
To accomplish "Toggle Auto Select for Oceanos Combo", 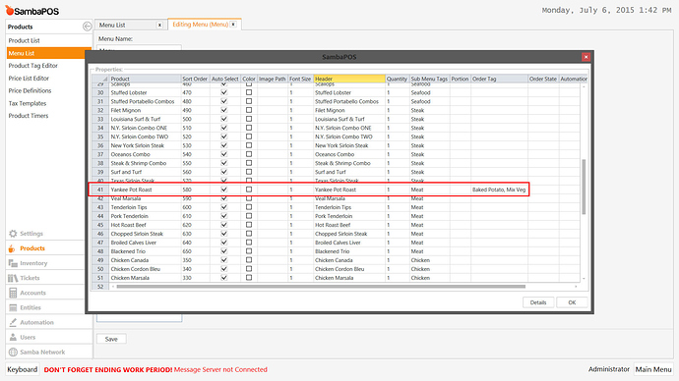I will (x=224, y=154).
